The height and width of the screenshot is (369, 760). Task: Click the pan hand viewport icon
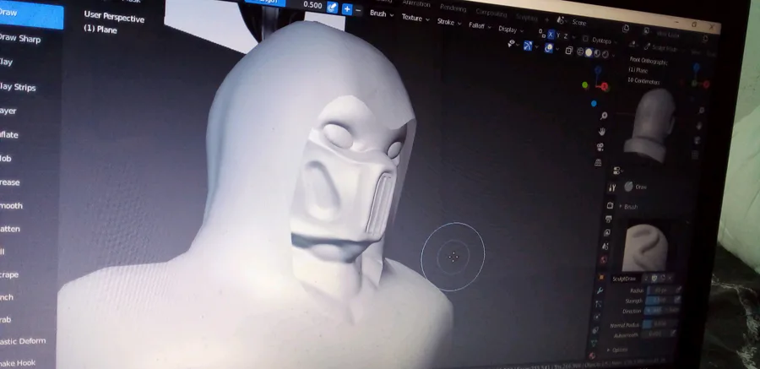pyautogui.click(x=602, y=132)
